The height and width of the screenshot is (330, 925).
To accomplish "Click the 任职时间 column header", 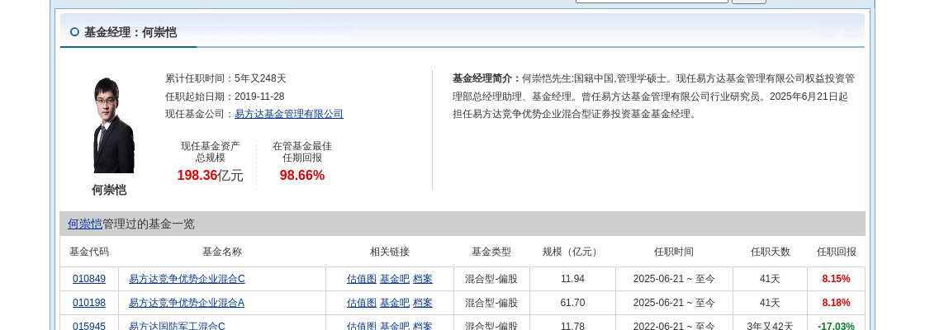I will [674, 252].
